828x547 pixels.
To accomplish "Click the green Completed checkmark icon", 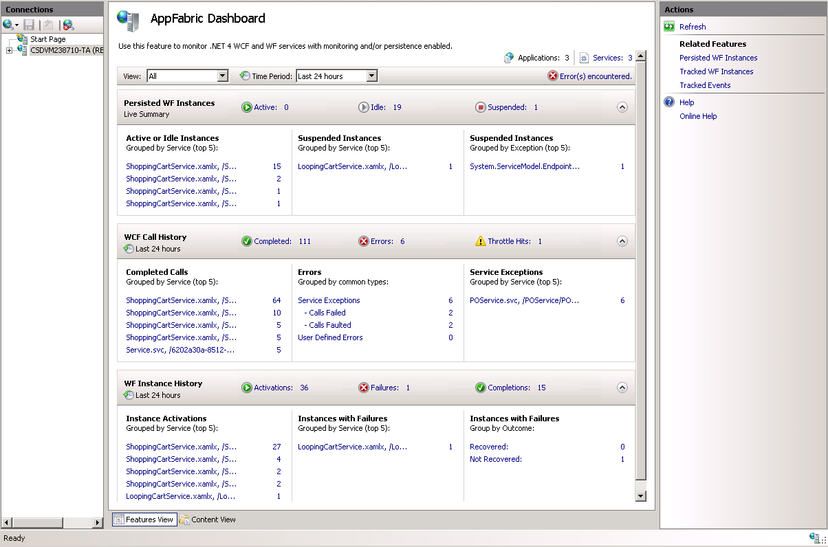I will pyautogui.click(x=247, y=241).
